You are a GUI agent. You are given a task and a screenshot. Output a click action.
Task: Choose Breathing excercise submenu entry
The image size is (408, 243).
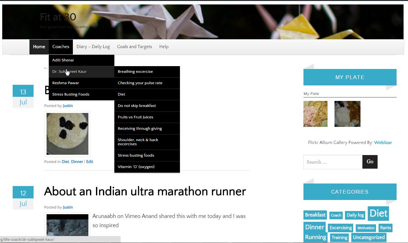pos(135,72)
